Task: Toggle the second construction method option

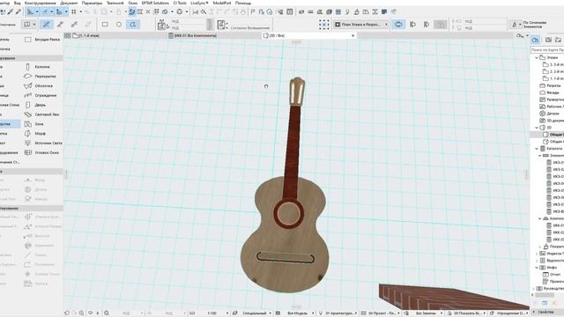Action: 60,25
